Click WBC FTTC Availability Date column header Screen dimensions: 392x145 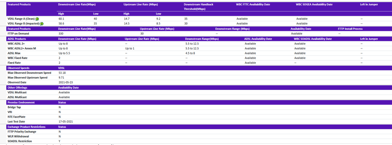253,4
